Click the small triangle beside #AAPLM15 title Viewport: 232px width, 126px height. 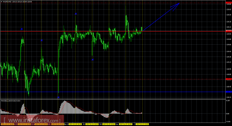(x=2, y=2)
